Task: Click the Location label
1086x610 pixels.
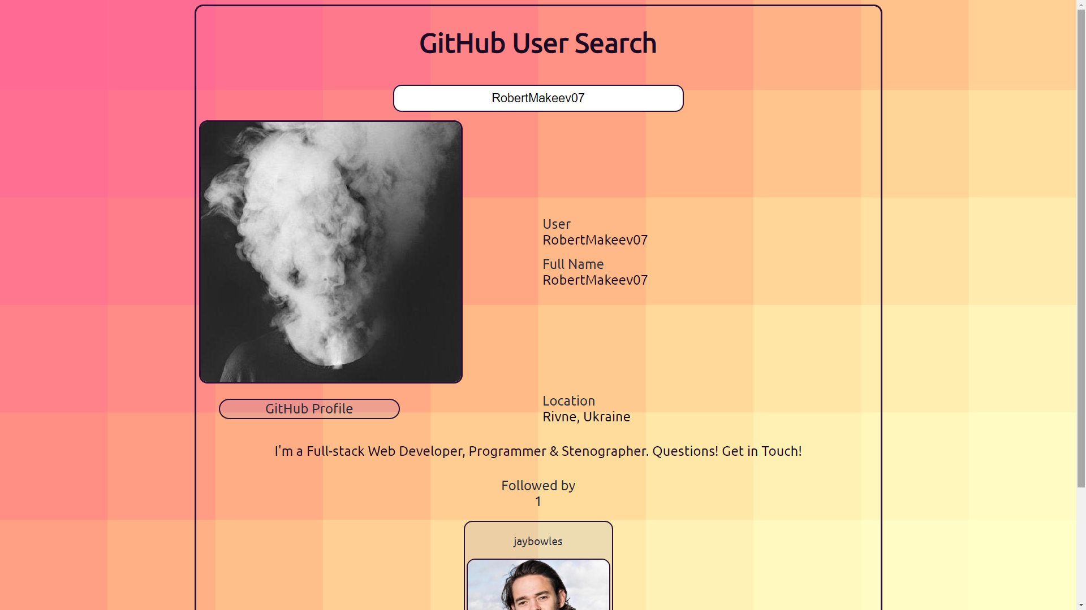Action: [569, 401]
